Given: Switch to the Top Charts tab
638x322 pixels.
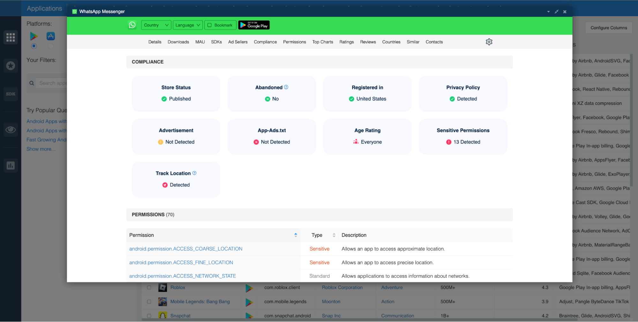Looking at the screenshot, I should 323,42.
